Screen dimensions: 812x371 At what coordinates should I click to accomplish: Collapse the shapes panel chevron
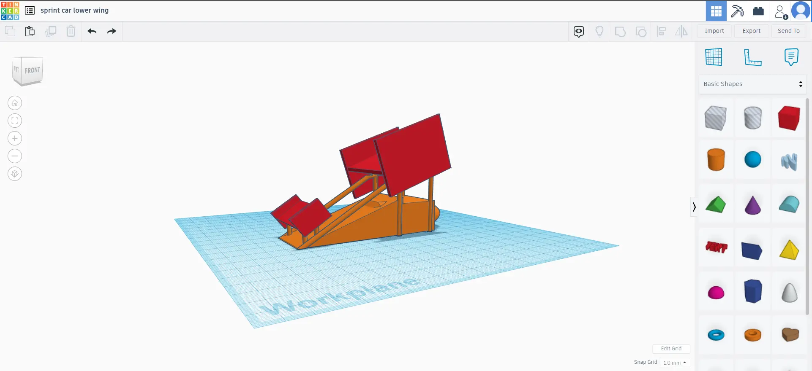(x=694, y=207)
